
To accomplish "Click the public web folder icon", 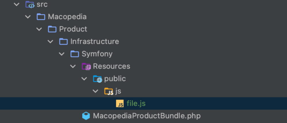I will [x=97, y=79].
